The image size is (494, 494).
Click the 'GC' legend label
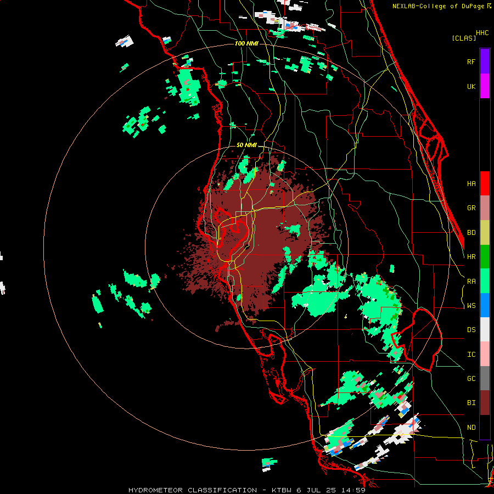(471, 379)
